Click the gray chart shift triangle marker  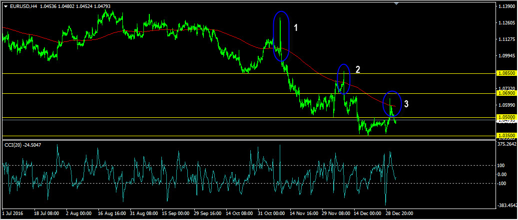(x=397, y=4)
